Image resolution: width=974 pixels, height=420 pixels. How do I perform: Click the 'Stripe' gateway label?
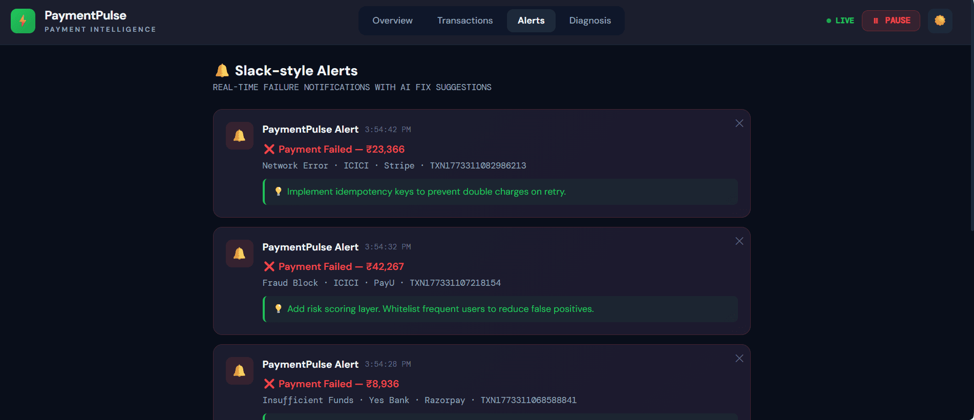399,165
